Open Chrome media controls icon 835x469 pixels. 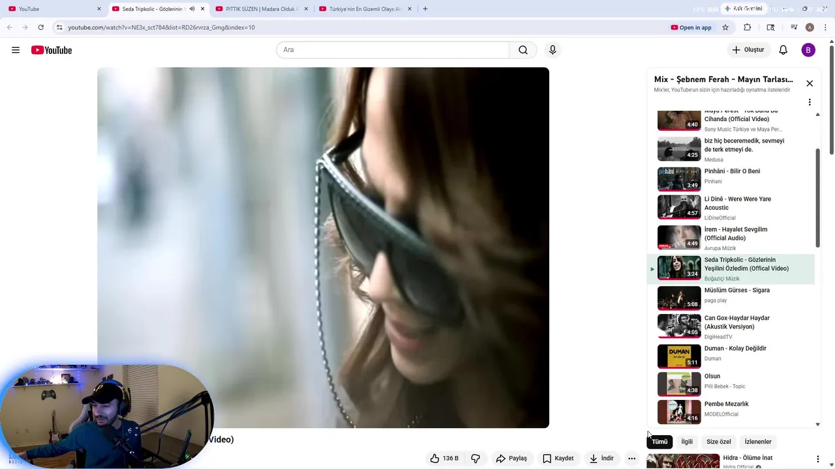(794, 27)
